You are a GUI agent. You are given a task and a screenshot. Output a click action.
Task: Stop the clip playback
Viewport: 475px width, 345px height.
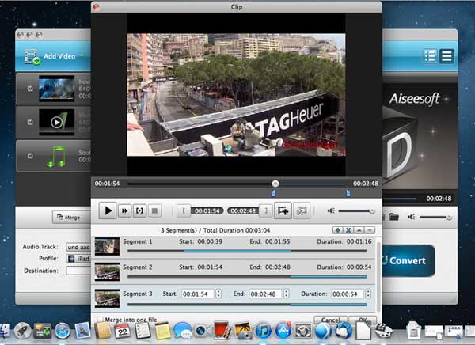point(154,210)
